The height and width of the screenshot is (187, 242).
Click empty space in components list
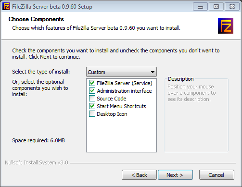pyautogui.click(x=121, y=135)
